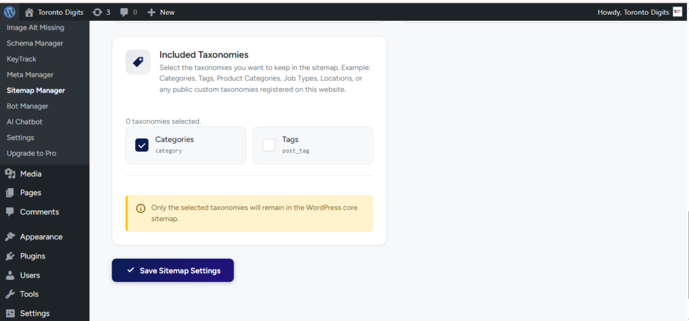Open the Media menu

(30, 174)
